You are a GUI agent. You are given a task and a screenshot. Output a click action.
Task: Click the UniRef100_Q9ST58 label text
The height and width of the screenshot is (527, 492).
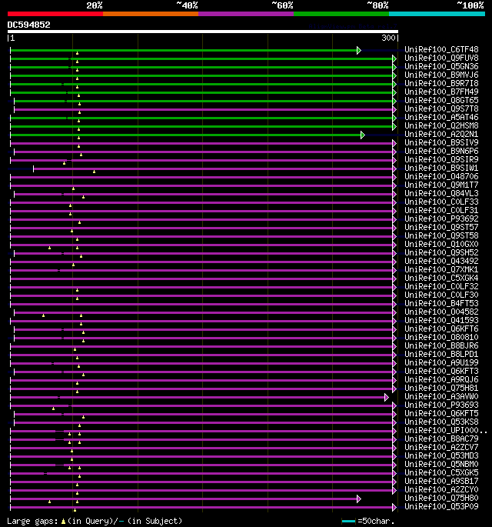[441, 235]
